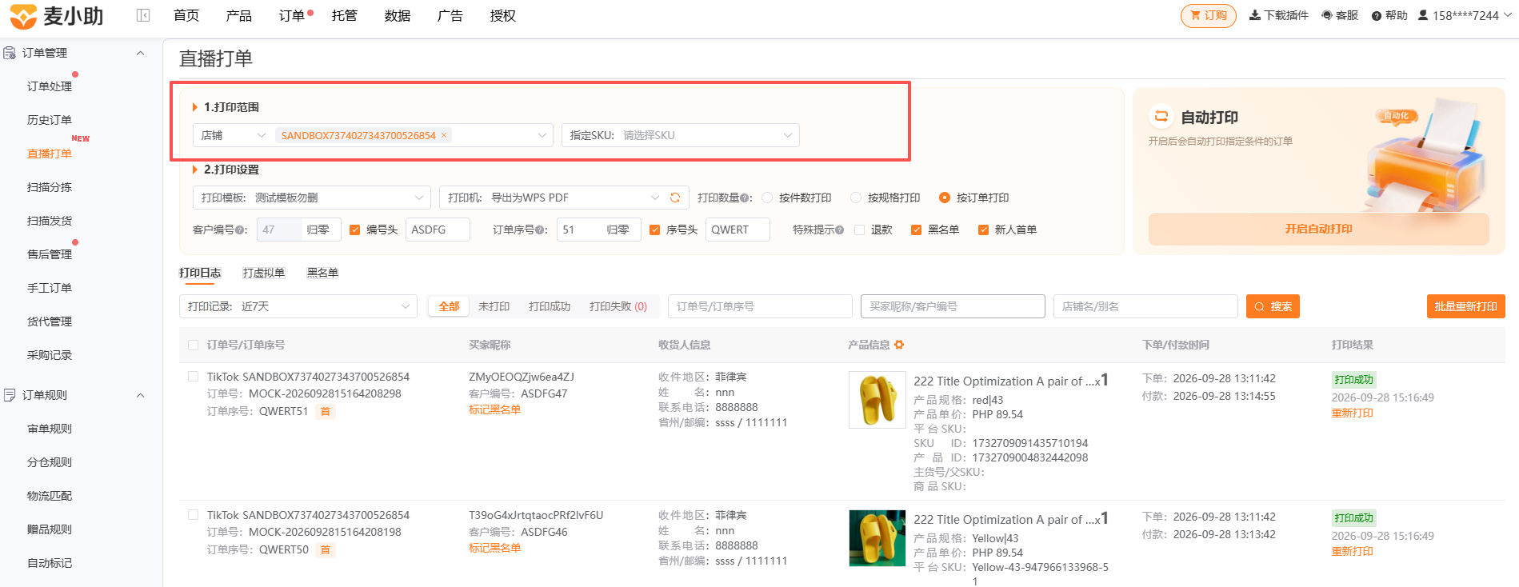
Task: Click the 订单管理 section icon
Action: [x=10, y=53]
